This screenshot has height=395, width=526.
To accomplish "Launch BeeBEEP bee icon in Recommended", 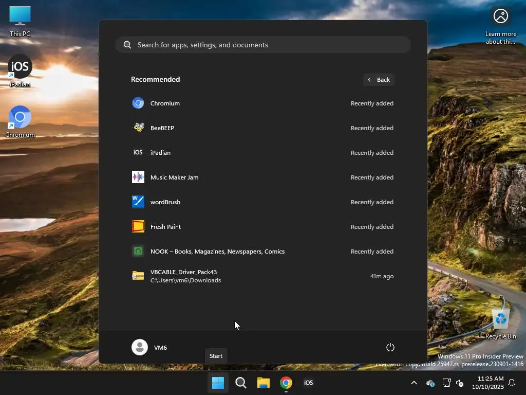I will 138,128.
